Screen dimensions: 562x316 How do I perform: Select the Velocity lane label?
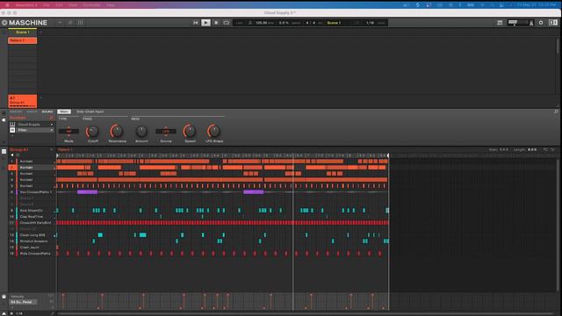click(17, 297)
